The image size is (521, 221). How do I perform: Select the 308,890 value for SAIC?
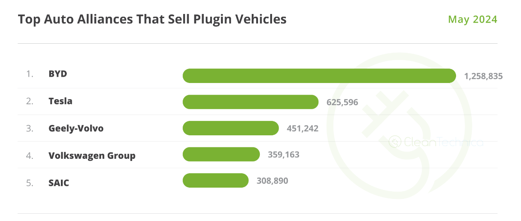pos(272,181)
